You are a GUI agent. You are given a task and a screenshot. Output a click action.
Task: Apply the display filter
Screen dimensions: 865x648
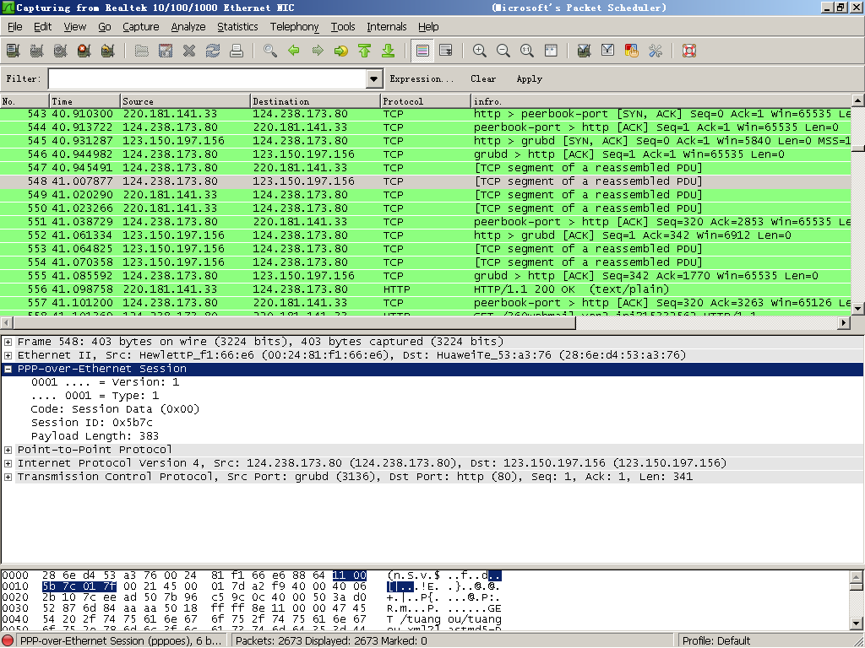[530, 78]
